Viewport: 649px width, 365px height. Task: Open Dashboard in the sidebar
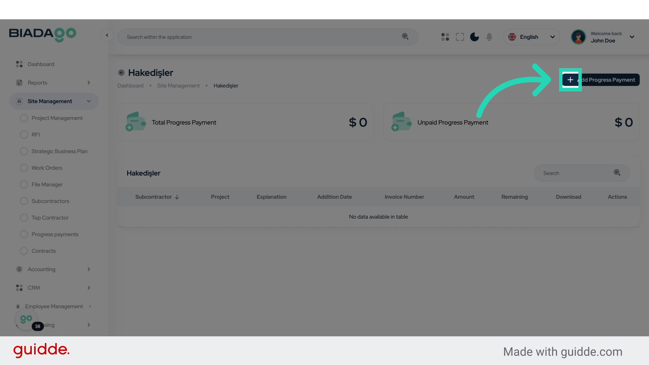[41, 64]
